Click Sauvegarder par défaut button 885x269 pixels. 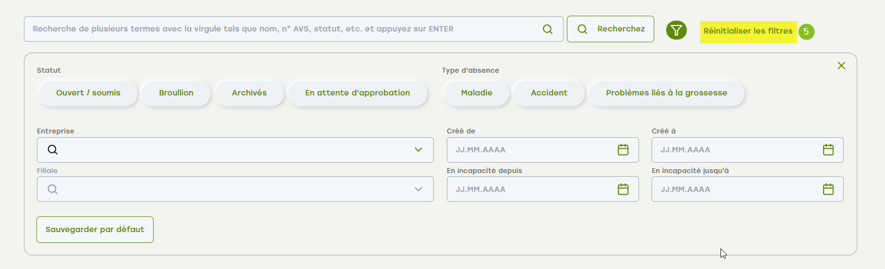pyautogui.click(x=95, y=229)
